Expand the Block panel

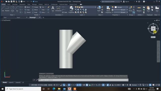click(101, 15)
